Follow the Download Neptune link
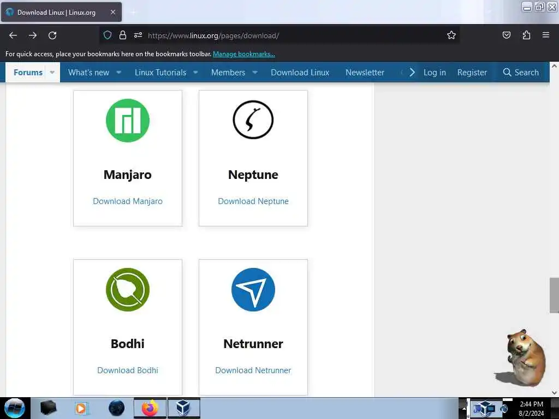 [x=253, y=201]
